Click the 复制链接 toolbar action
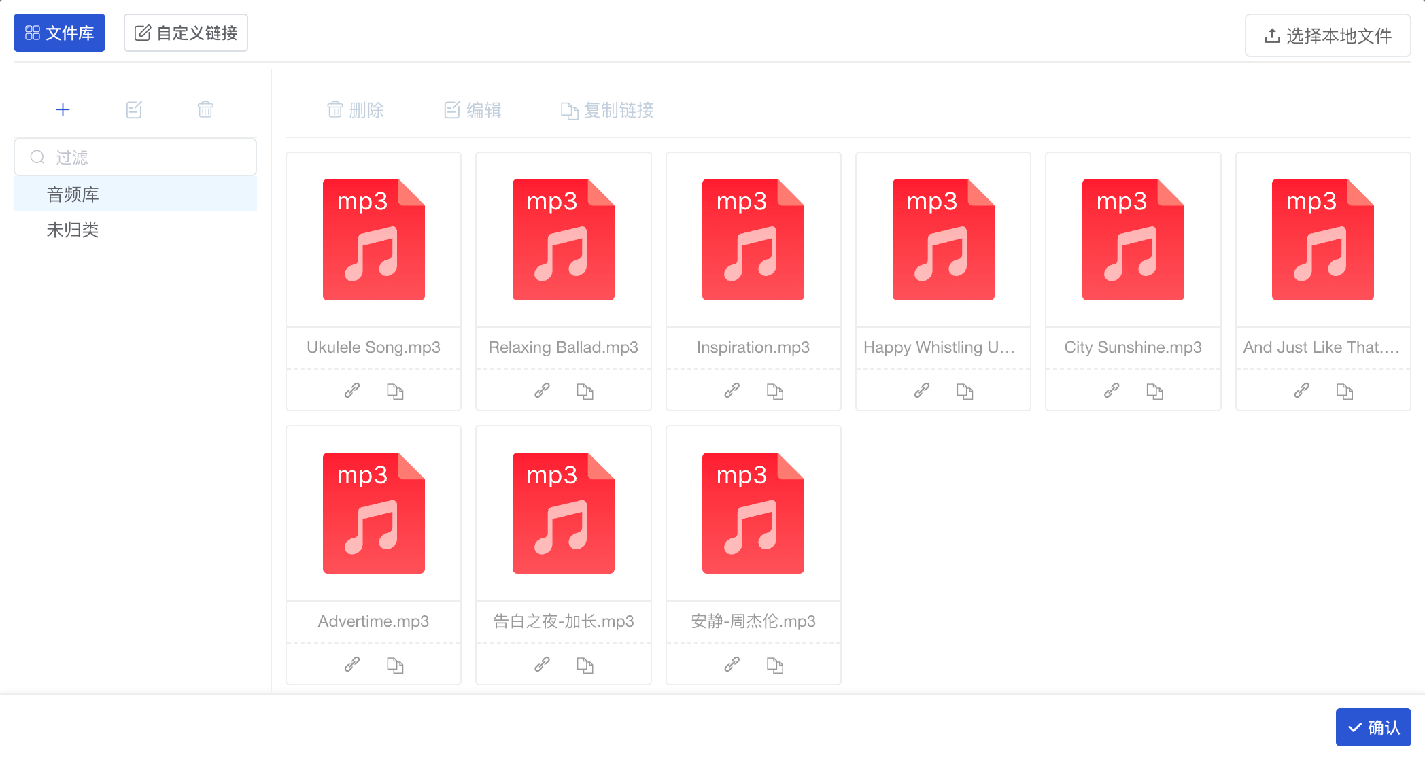The width and height of the screenshot is (1425, 760). (x=607, y=110)
